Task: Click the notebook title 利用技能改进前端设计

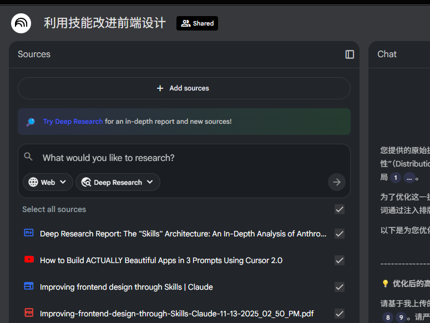Action: [x=105, y=23]
